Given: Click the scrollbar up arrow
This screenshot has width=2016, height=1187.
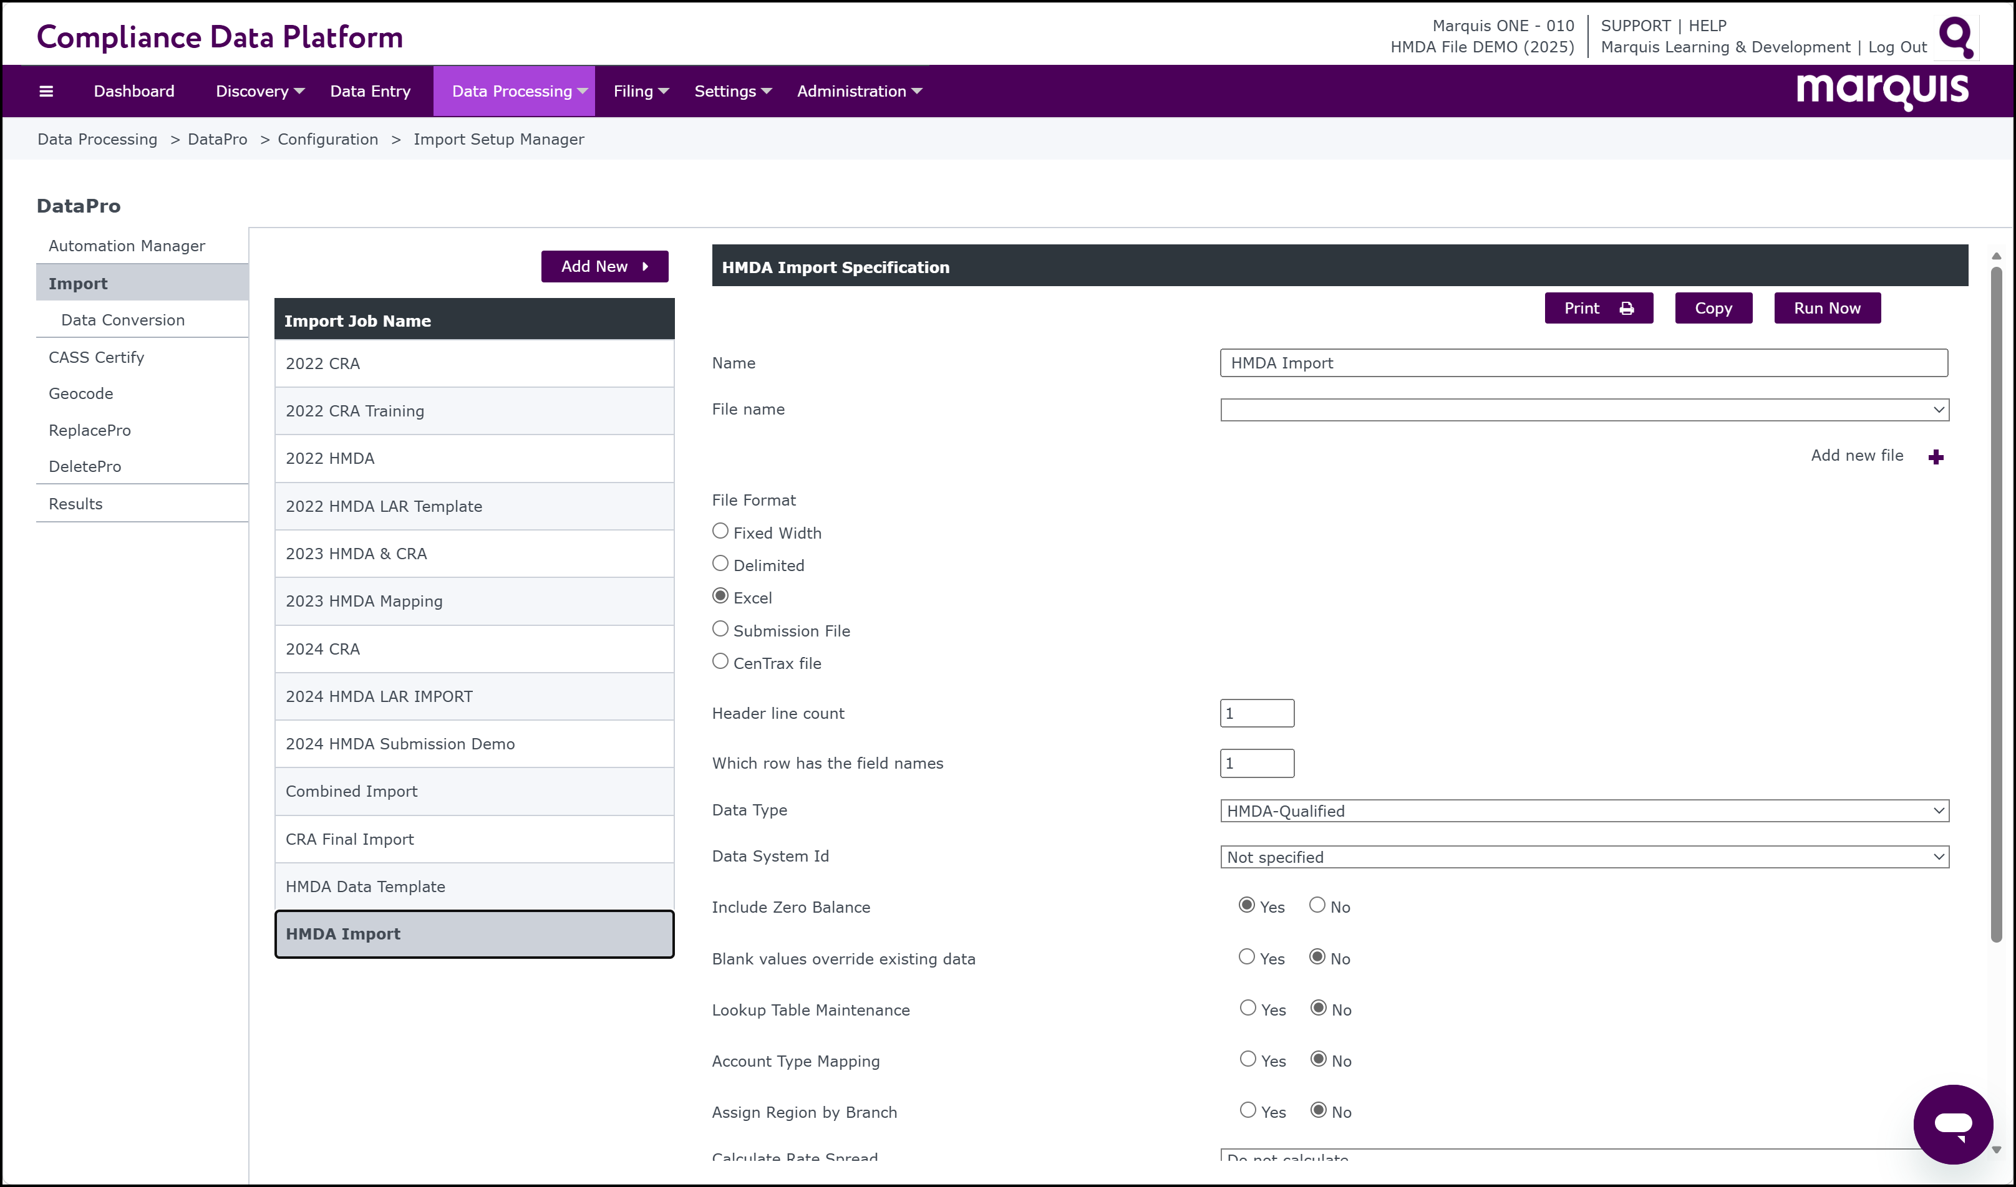Looking at the screenshot, I should [x=1996, y=256].
